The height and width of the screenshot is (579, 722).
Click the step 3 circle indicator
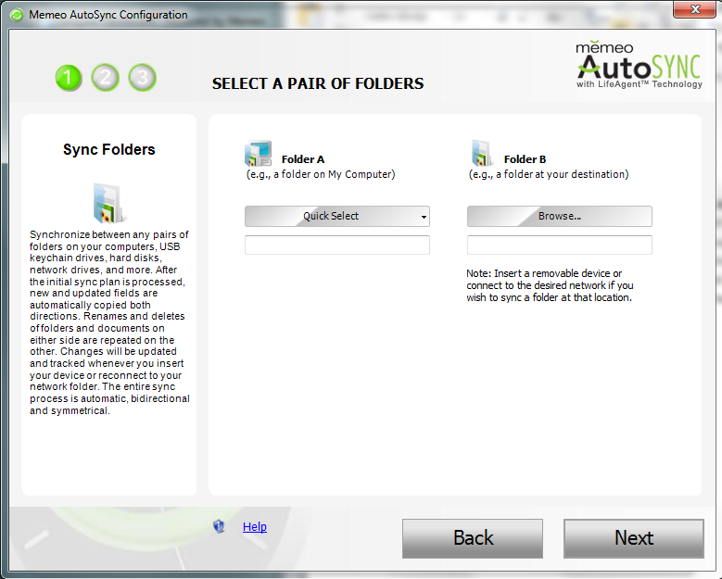[x=143, y=77]
